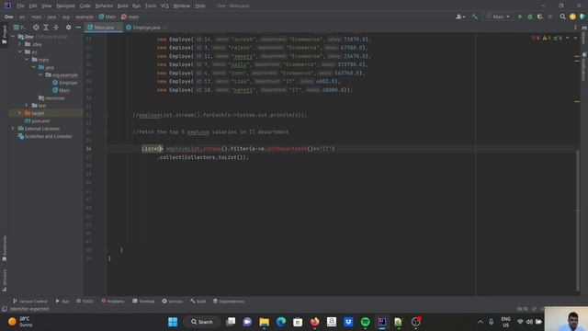Open the File menu
588x331 pixels.
click(x=20, y=6)
